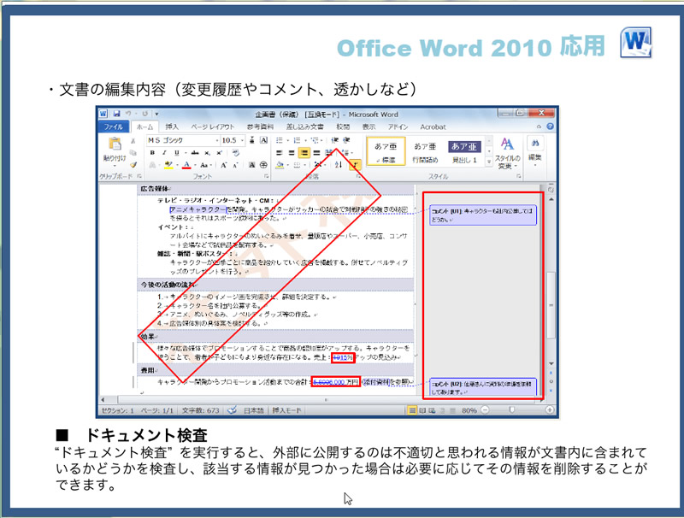Click the Redo icon in the title bar
Screen dimensions: 684x518
click(144, 114)
